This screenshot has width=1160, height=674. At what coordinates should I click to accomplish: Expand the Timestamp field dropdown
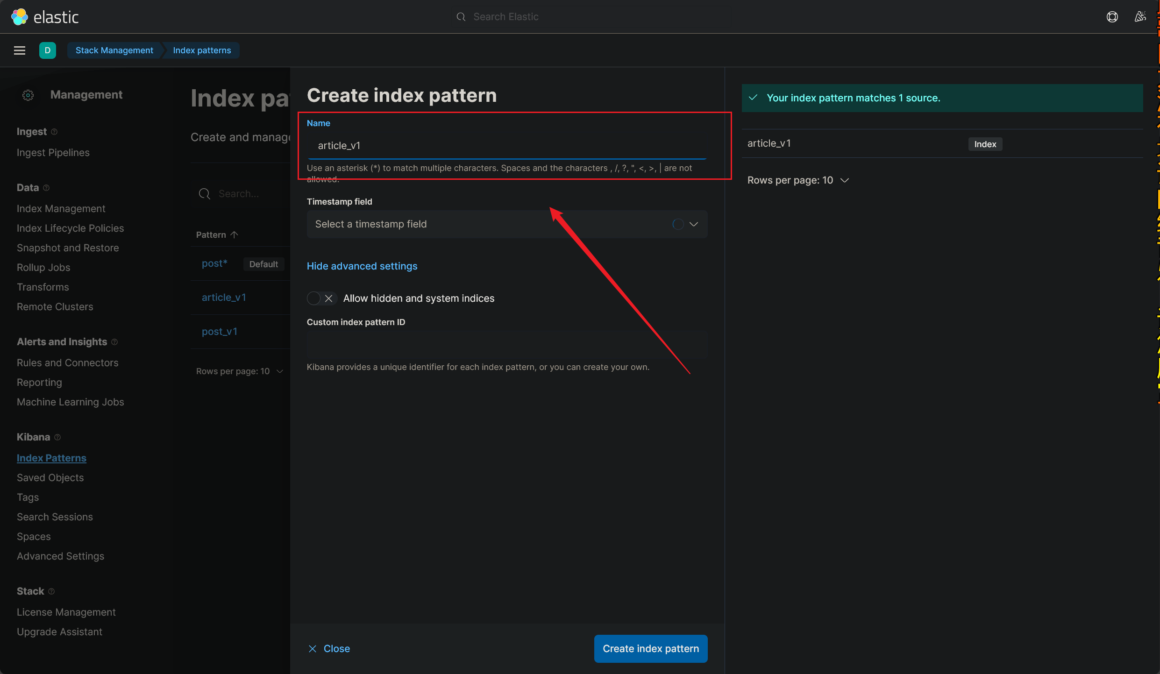click(694, 223)
